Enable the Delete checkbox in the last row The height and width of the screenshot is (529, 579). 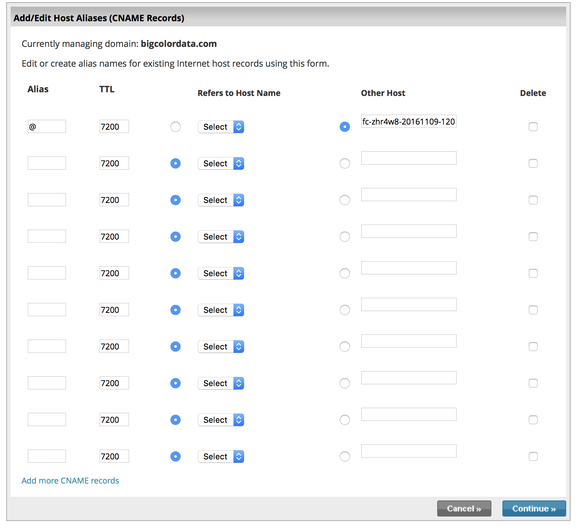(533, 456)
